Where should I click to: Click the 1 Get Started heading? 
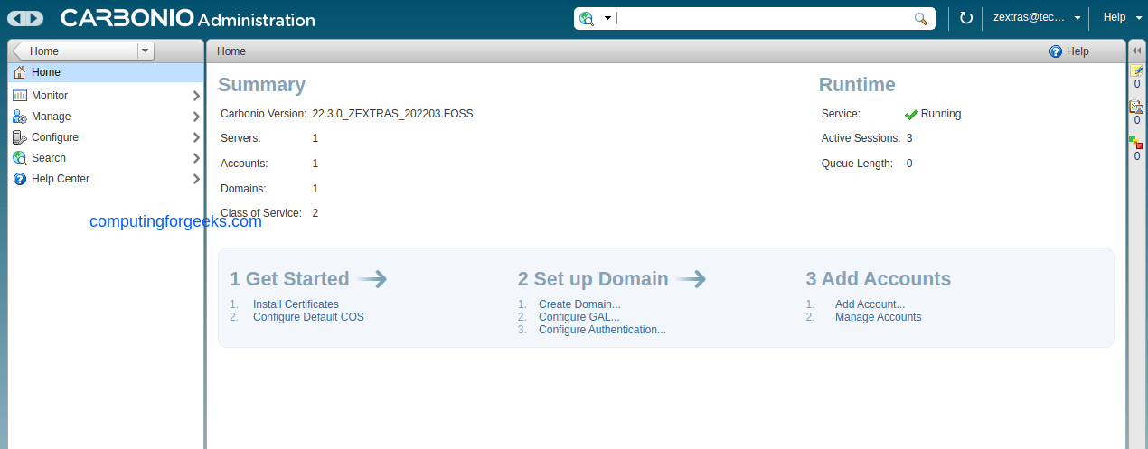coord(289,279)
